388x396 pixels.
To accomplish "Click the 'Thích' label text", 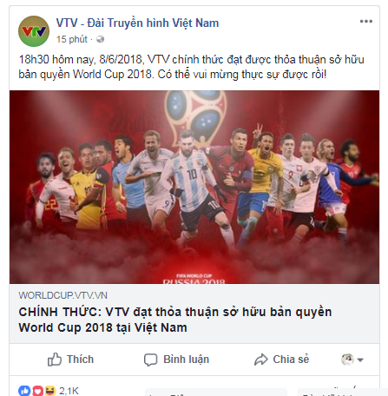I will click(80, 360).
